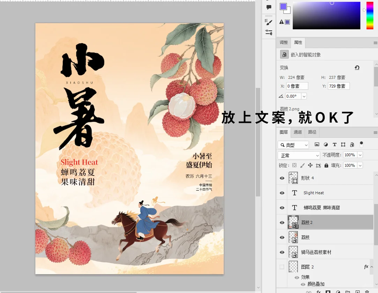378x293 pixels.
Task: Hide the 骑马送荔枝素材 layer
Action: coord(282,252)
